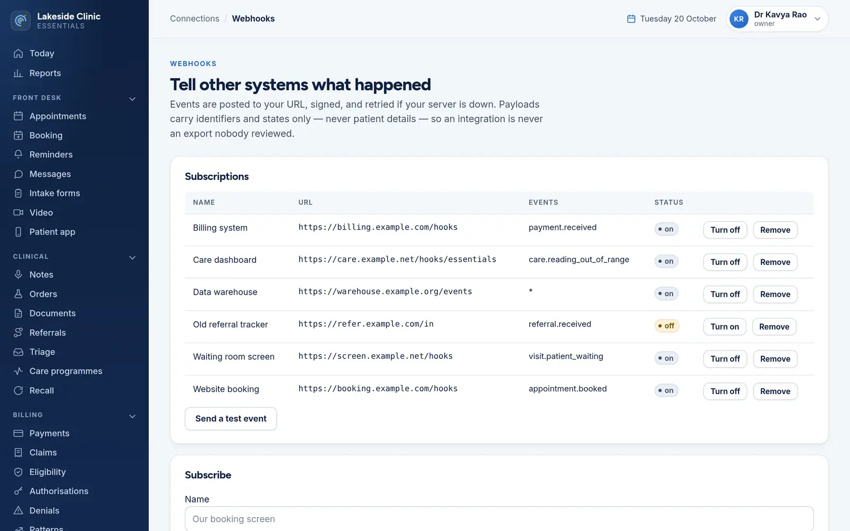Click the Webhooks breadcrumb label
This screenshot has height=531, width=850.
[253, 19]
